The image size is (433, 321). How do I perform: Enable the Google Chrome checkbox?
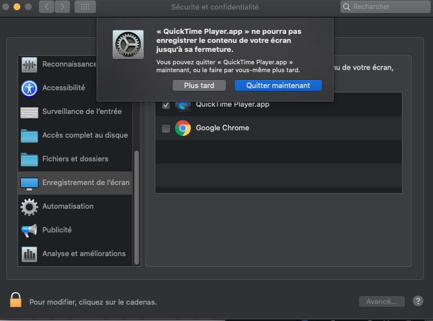point(166,129)
